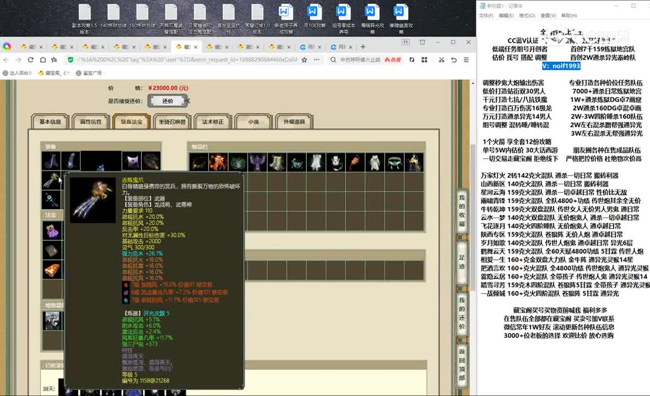This screenshot has width=650, height=396.
Task: Select the colorful boots in inventory row
Action: pyautogui.click(x=277, y=162)
